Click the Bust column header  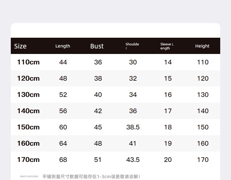(x=97, y=46)
